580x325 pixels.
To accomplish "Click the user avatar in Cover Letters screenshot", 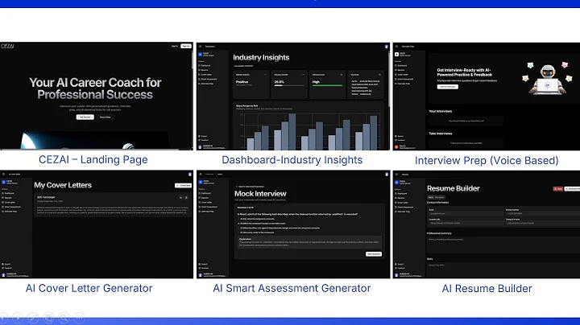I will [190, 175].
